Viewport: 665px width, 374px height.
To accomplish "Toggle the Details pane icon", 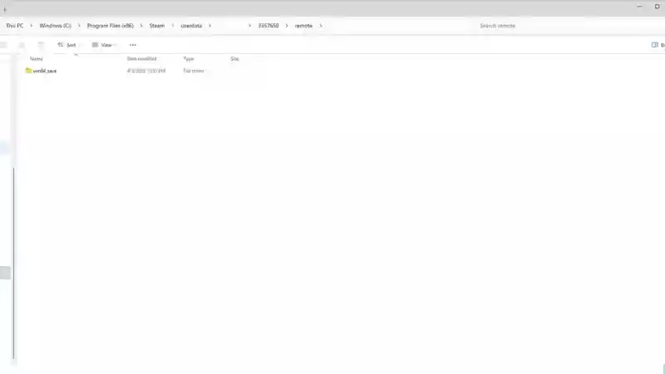I will tap(654, 45).
